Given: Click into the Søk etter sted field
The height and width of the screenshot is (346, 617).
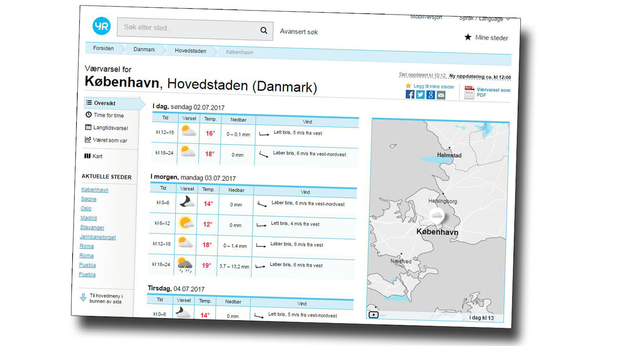Looking at the screenshot, I should pos(188,28).
